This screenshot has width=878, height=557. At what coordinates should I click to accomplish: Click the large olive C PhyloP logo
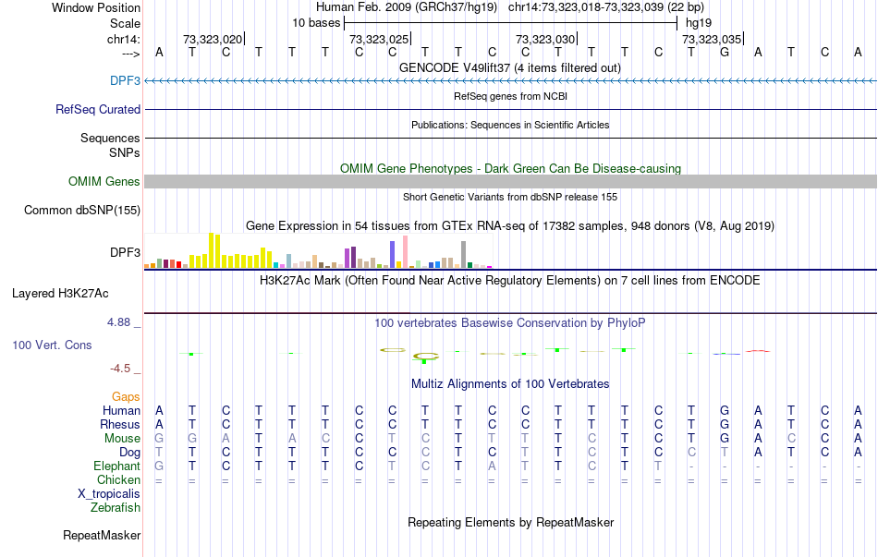(425, 356)
